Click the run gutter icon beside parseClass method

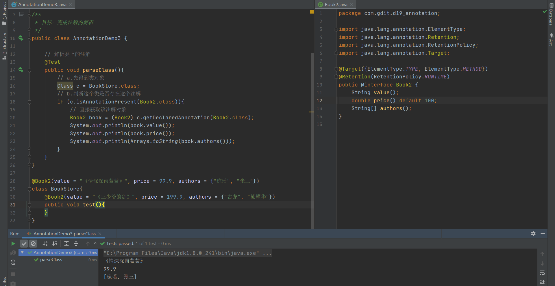click(x=21, y=70)
